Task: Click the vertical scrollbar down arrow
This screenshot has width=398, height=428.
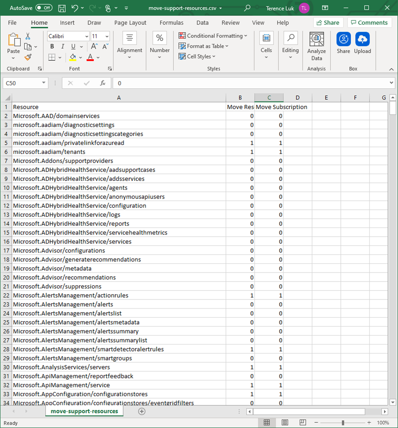Action: click(393, 402)
